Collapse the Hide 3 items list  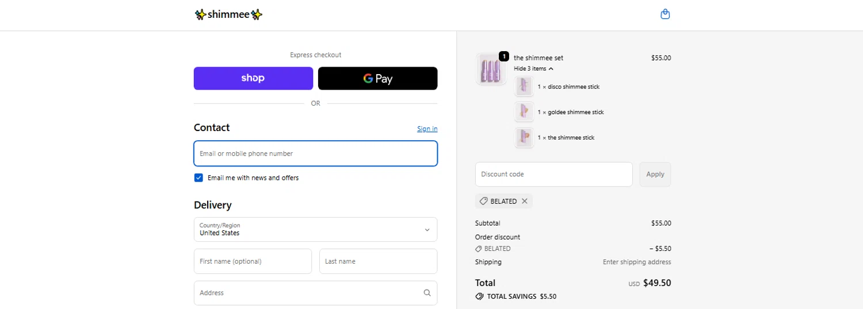point(533,68)
